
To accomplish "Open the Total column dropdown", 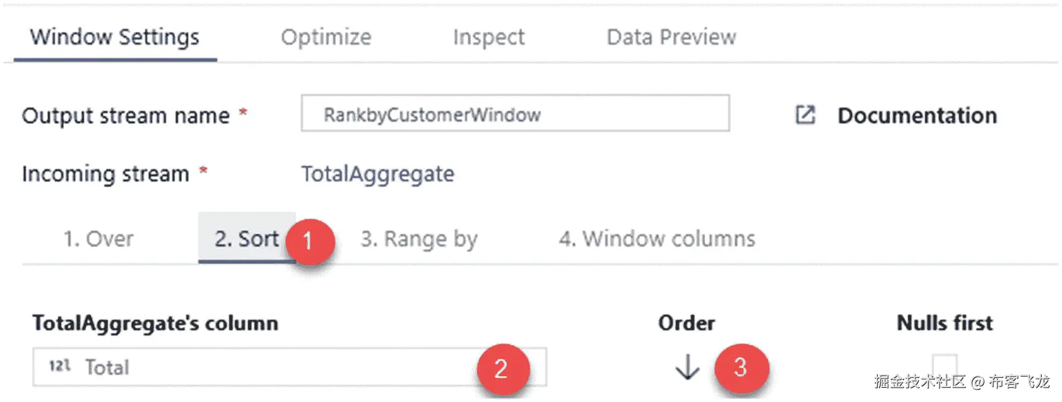I will coord(289,367).
